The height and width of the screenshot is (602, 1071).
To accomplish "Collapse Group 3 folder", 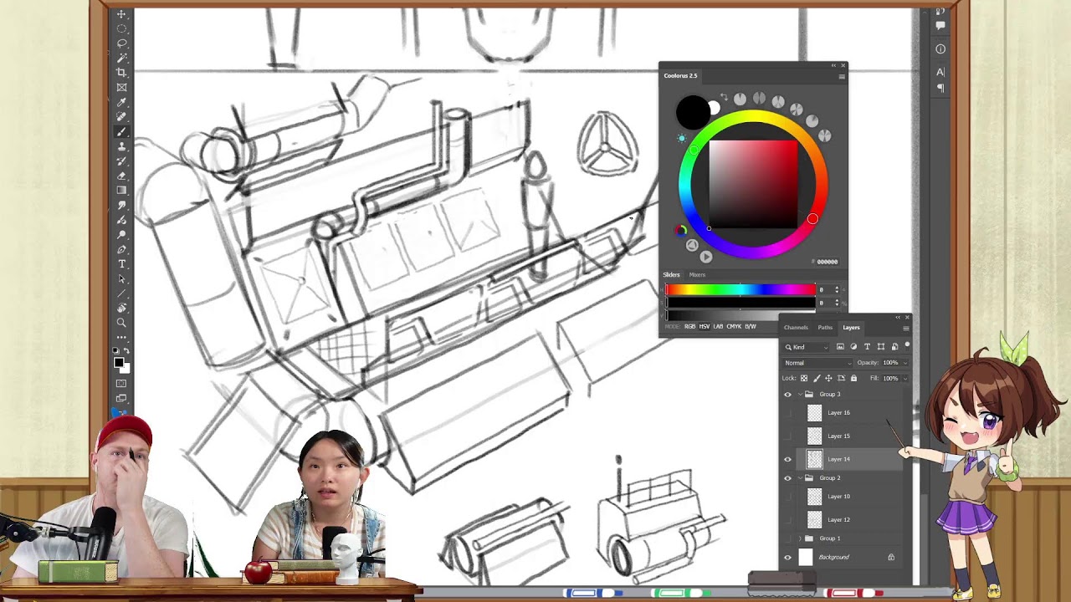I will [801, 394].
